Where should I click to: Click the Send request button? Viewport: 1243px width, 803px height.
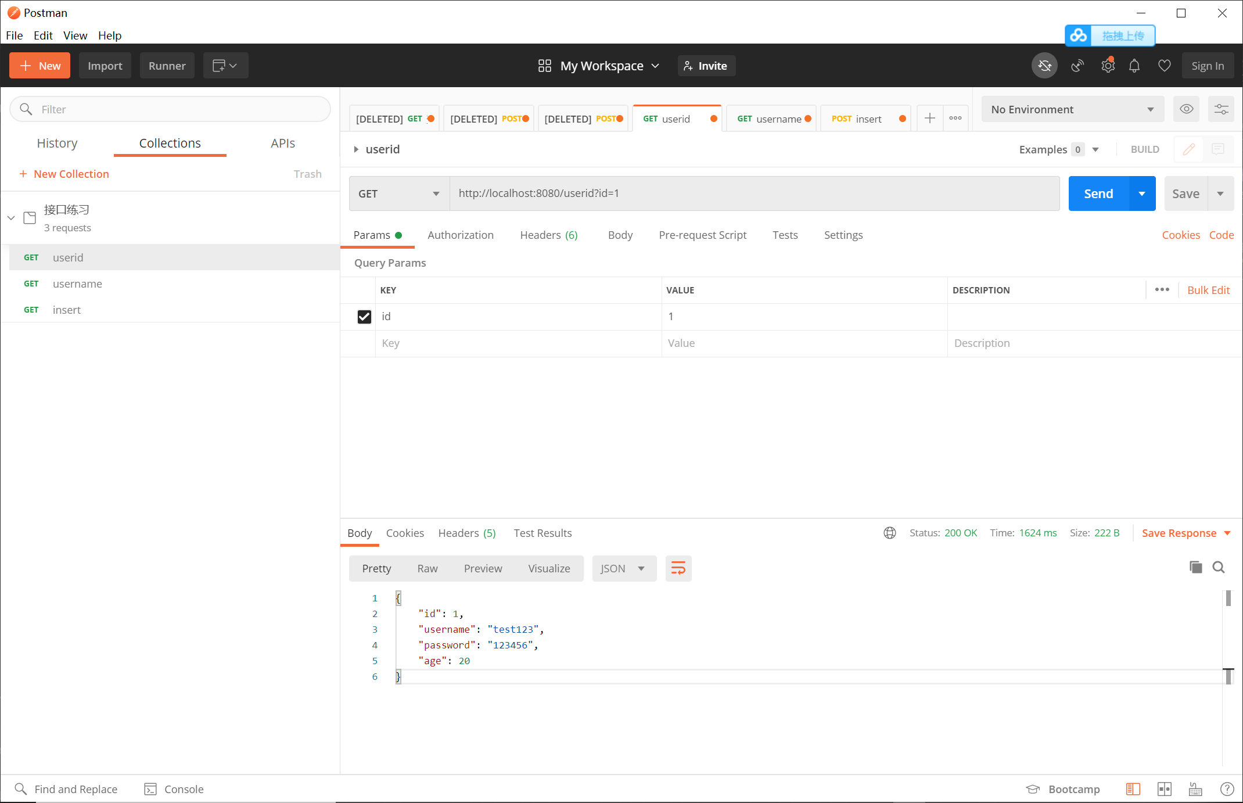coord(1099,193)
